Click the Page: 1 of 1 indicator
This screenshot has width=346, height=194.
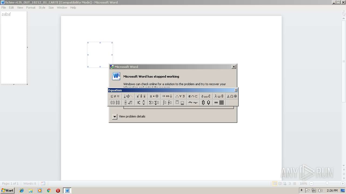pos(10,183)
